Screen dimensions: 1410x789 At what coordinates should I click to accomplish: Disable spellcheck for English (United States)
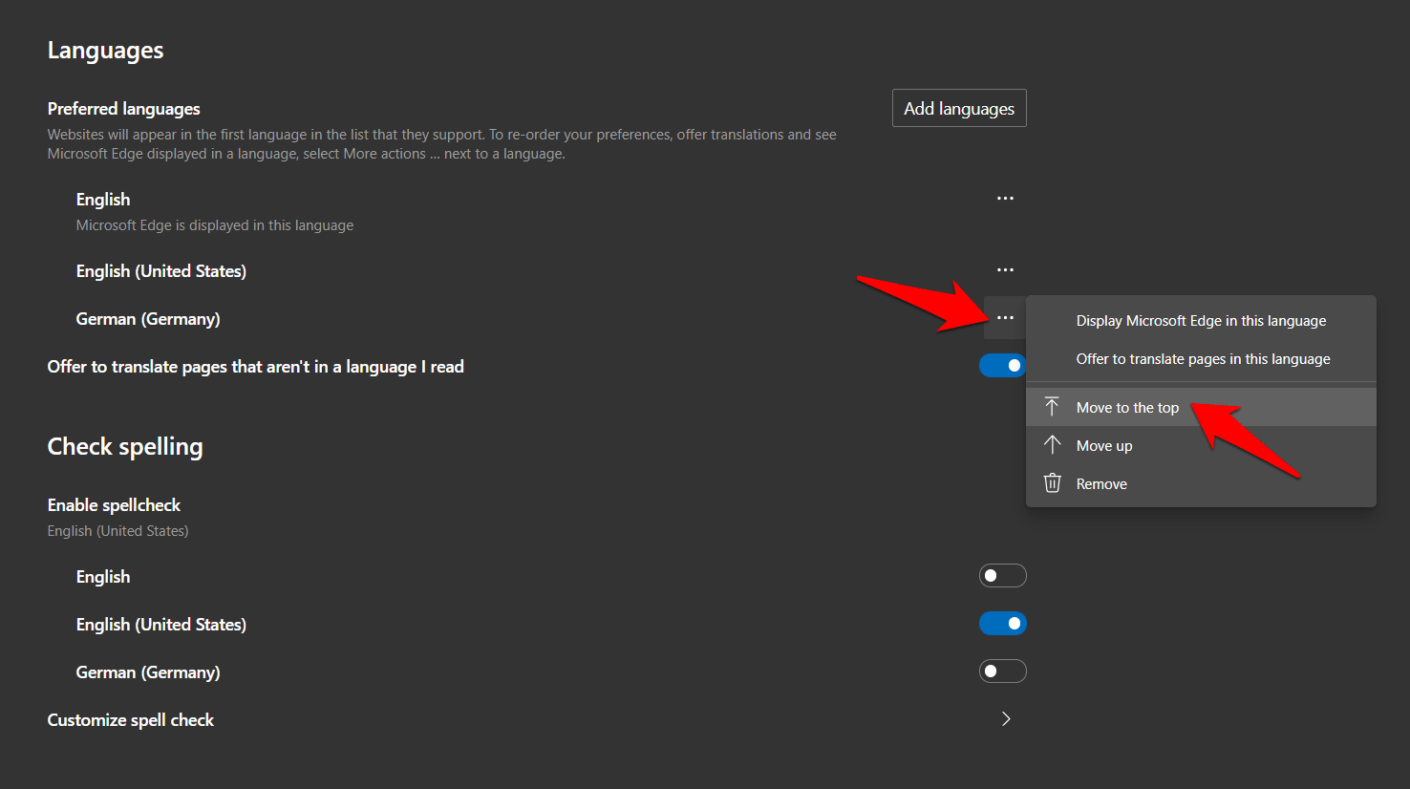point(1002,624)
